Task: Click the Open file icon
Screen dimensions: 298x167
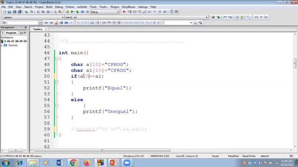Action: 9,12
